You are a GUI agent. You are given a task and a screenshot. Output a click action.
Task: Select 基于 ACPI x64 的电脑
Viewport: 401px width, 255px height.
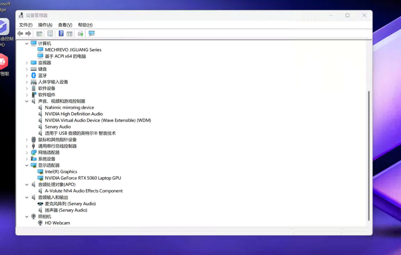(65, 56)
